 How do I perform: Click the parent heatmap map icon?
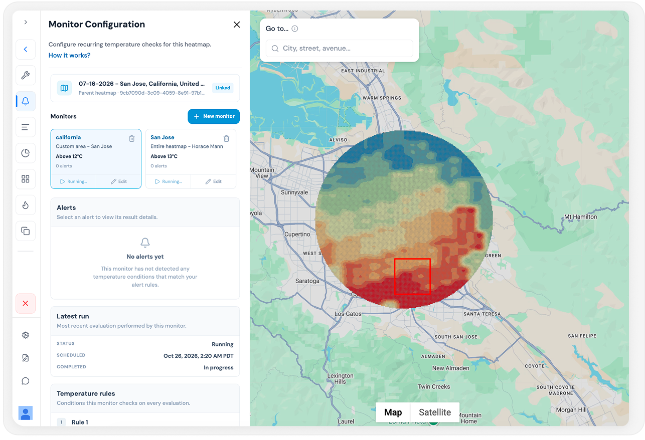tap(64, 88)
